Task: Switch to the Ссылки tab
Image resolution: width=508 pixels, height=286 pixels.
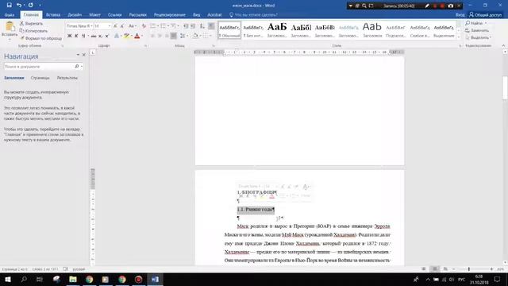Action: tap(114, 14)
